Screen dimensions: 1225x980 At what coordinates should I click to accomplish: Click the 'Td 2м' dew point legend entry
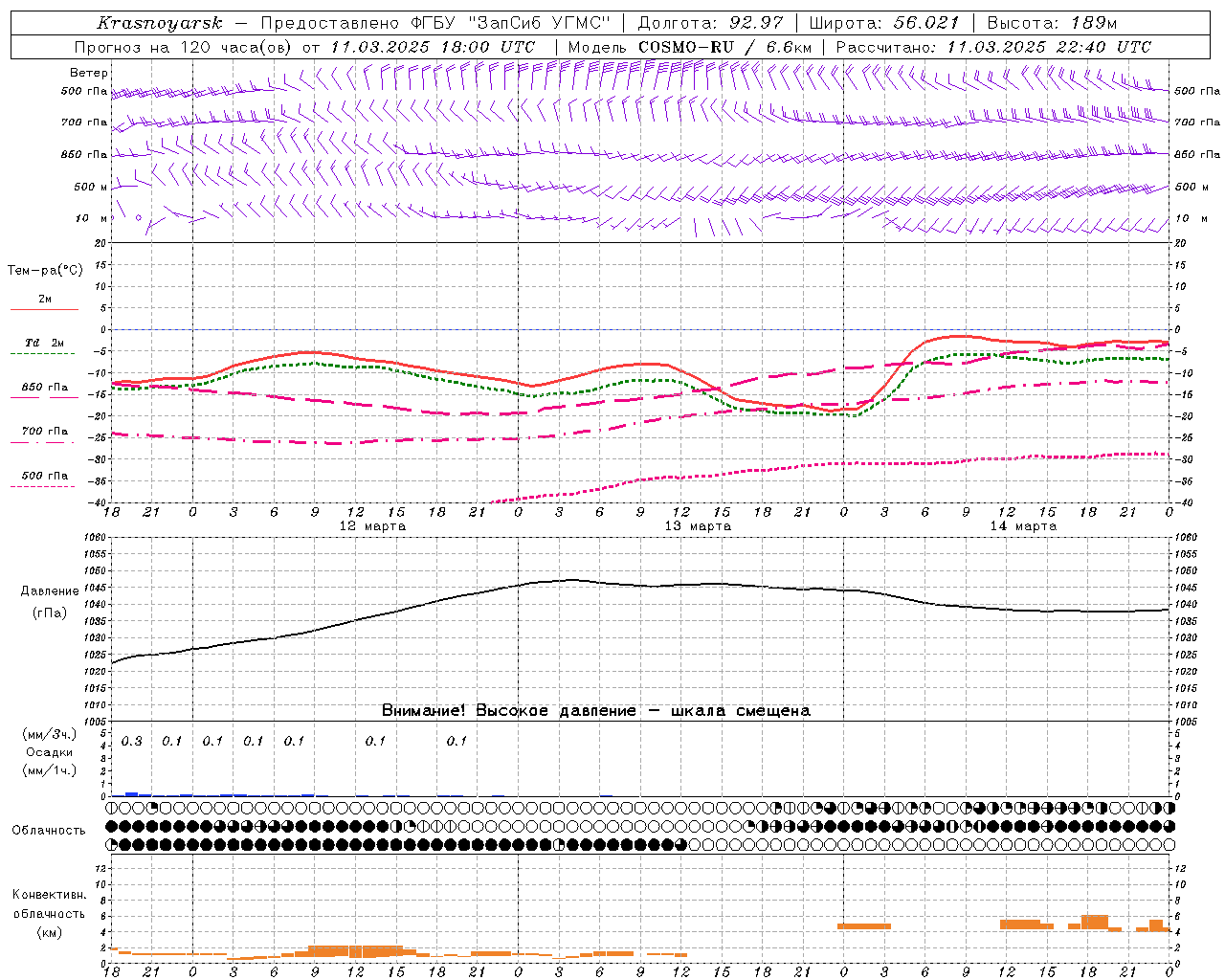pyautogui.click(x=44, y=343)
